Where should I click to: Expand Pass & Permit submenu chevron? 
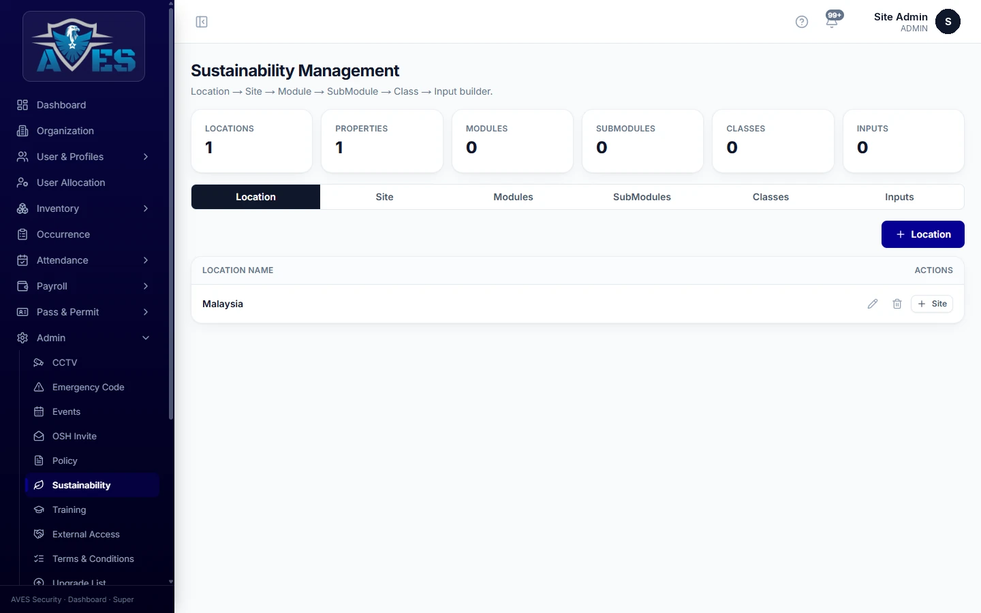click(x=146, y=312)
